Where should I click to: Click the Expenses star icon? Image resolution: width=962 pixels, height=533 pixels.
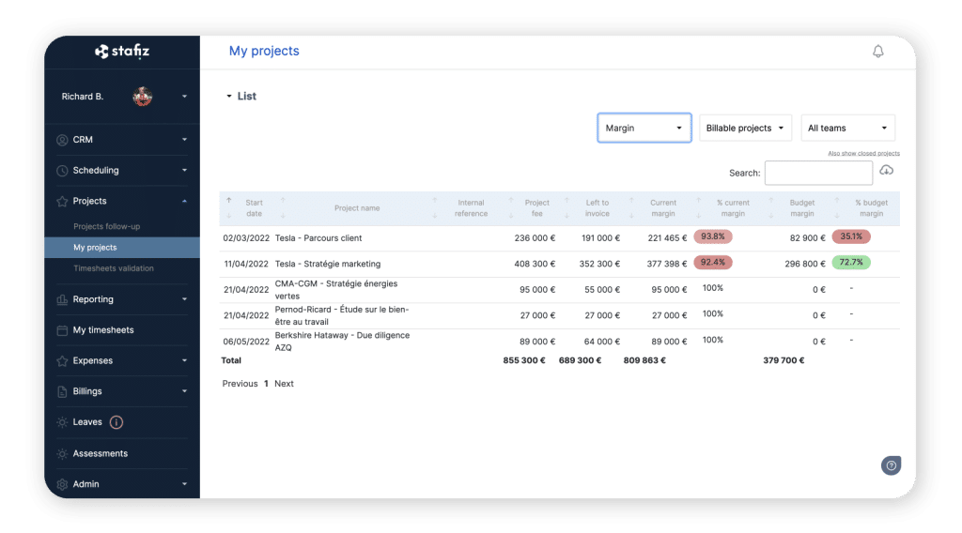62,361
